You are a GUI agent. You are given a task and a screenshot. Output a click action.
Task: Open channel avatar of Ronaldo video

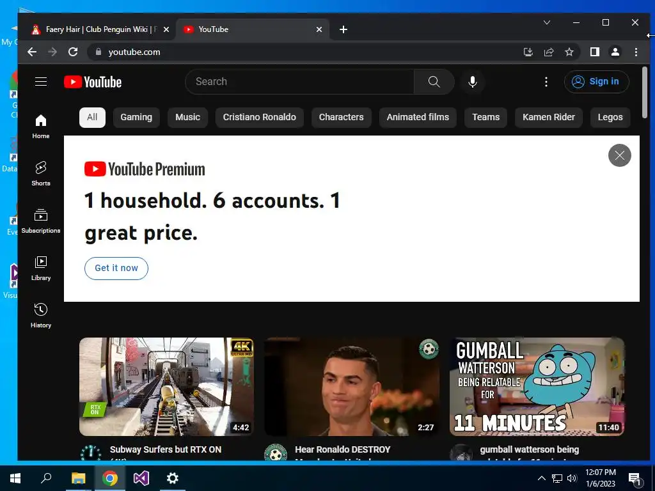[x=276, y=453]
